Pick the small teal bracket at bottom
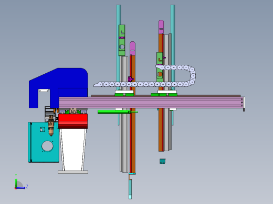Screen dimensions: 273x204 pyautogui.click(x=163, y=161)
